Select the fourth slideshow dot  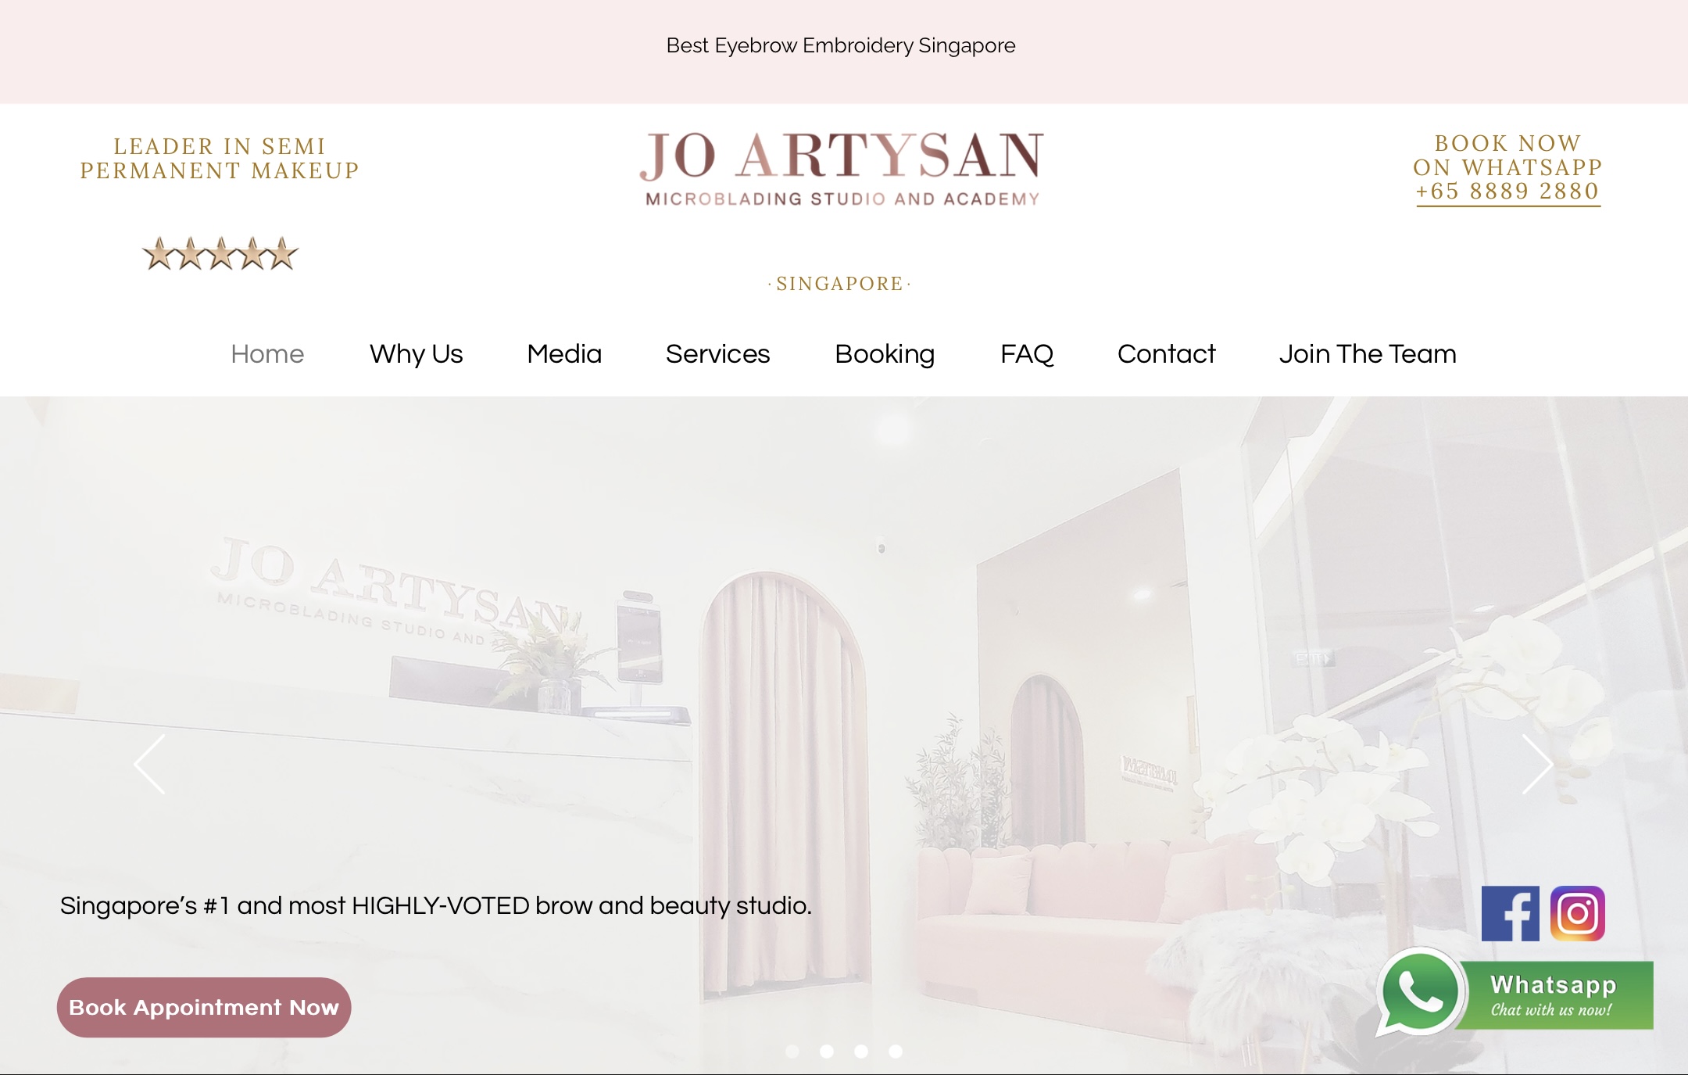(x=896, y=1052)
